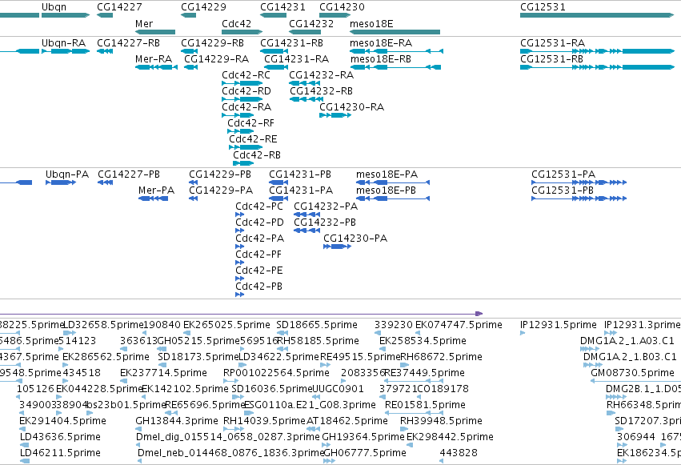Click the Cdc42-RB transcript
This screenshot has width=681, height=465.
[x=243, y=164]
